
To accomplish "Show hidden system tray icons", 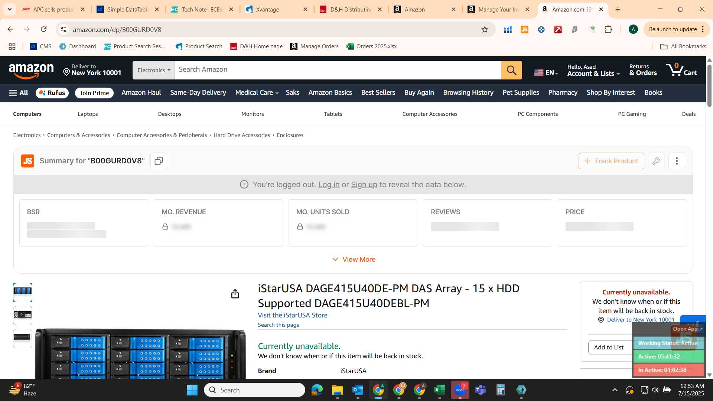I will (615, 390).
